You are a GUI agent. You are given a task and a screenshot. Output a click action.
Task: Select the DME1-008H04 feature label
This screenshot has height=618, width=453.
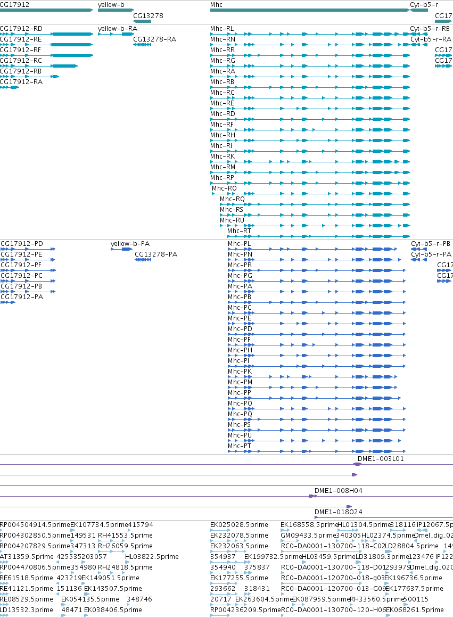(338, 491)
